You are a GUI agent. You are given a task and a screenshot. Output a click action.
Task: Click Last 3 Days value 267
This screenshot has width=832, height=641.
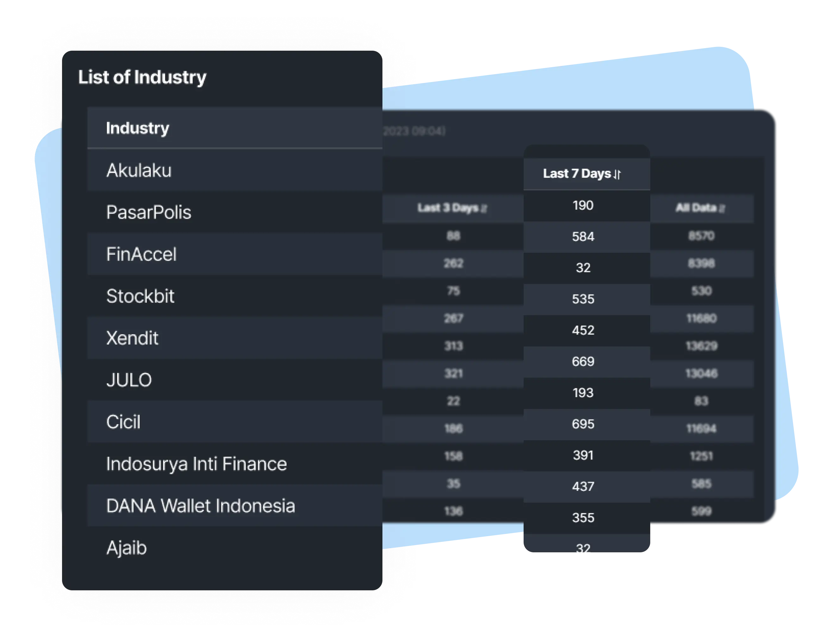tap(453, 319)
